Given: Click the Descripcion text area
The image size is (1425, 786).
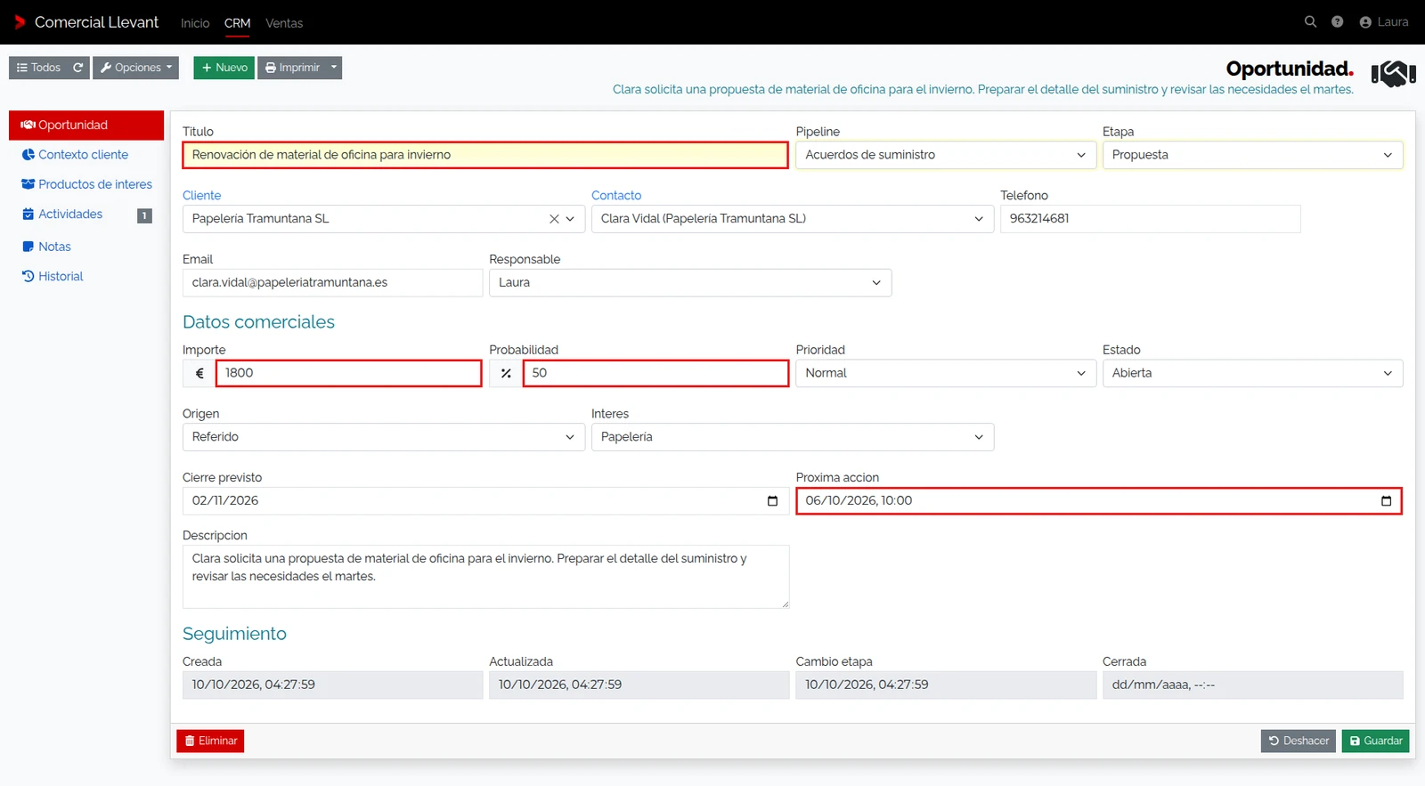Looking at the screenshot, I should [x=485, y=577].
